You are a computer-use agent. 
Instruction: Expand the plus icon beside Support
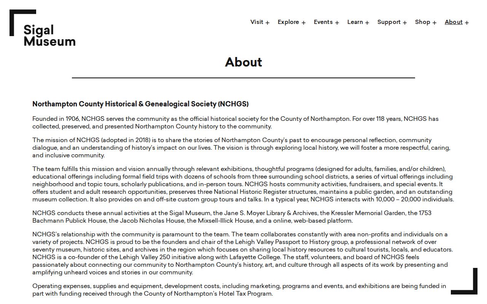[x=405, y=23]
